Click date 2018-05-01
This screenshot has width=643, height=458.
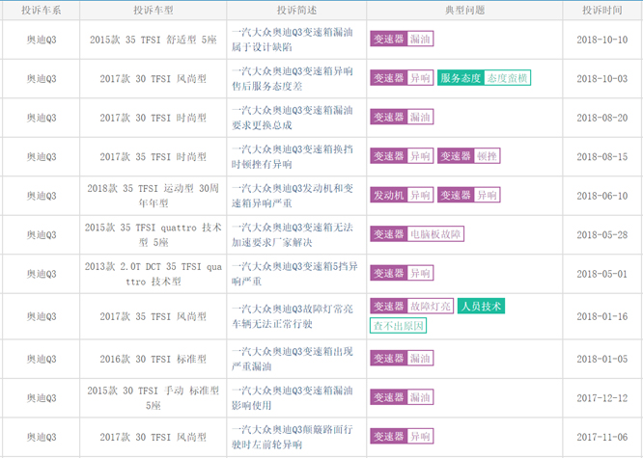tap(602, 274)
